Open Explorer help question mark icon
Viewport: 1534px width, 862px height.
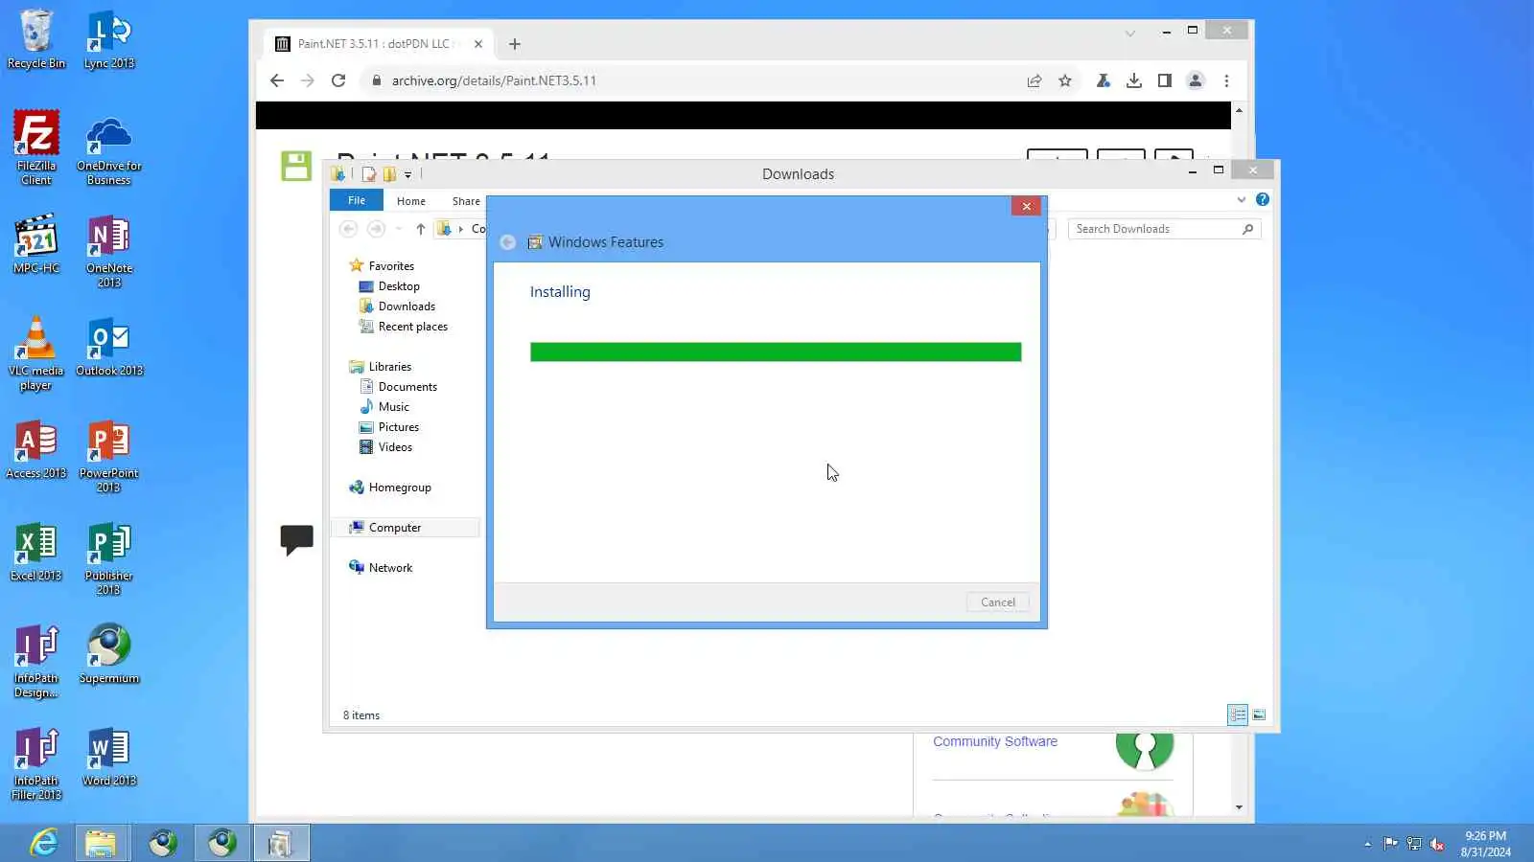click(x=1263, y=199)
